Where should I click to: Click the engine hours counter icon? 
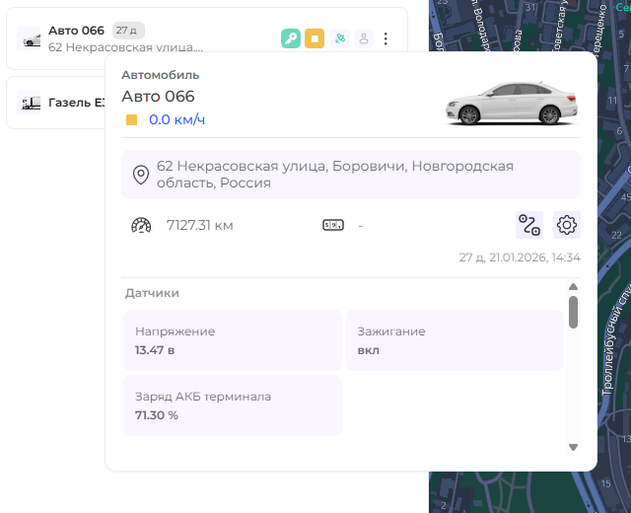tap(333, 225)
